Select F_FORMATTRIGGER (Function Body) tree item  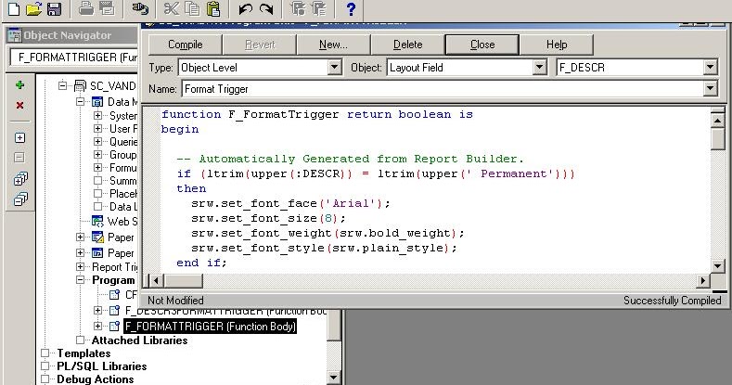210,327
